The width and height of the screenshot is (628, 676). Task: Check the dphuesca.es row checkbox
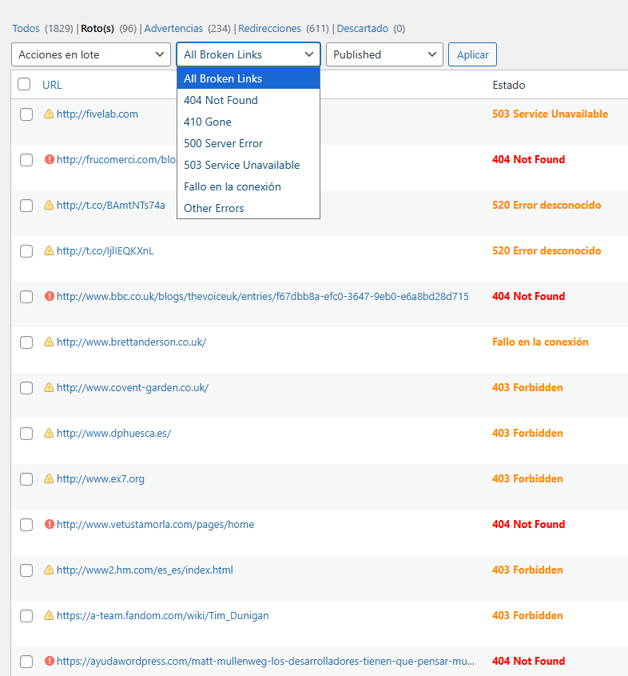point(26,434)
